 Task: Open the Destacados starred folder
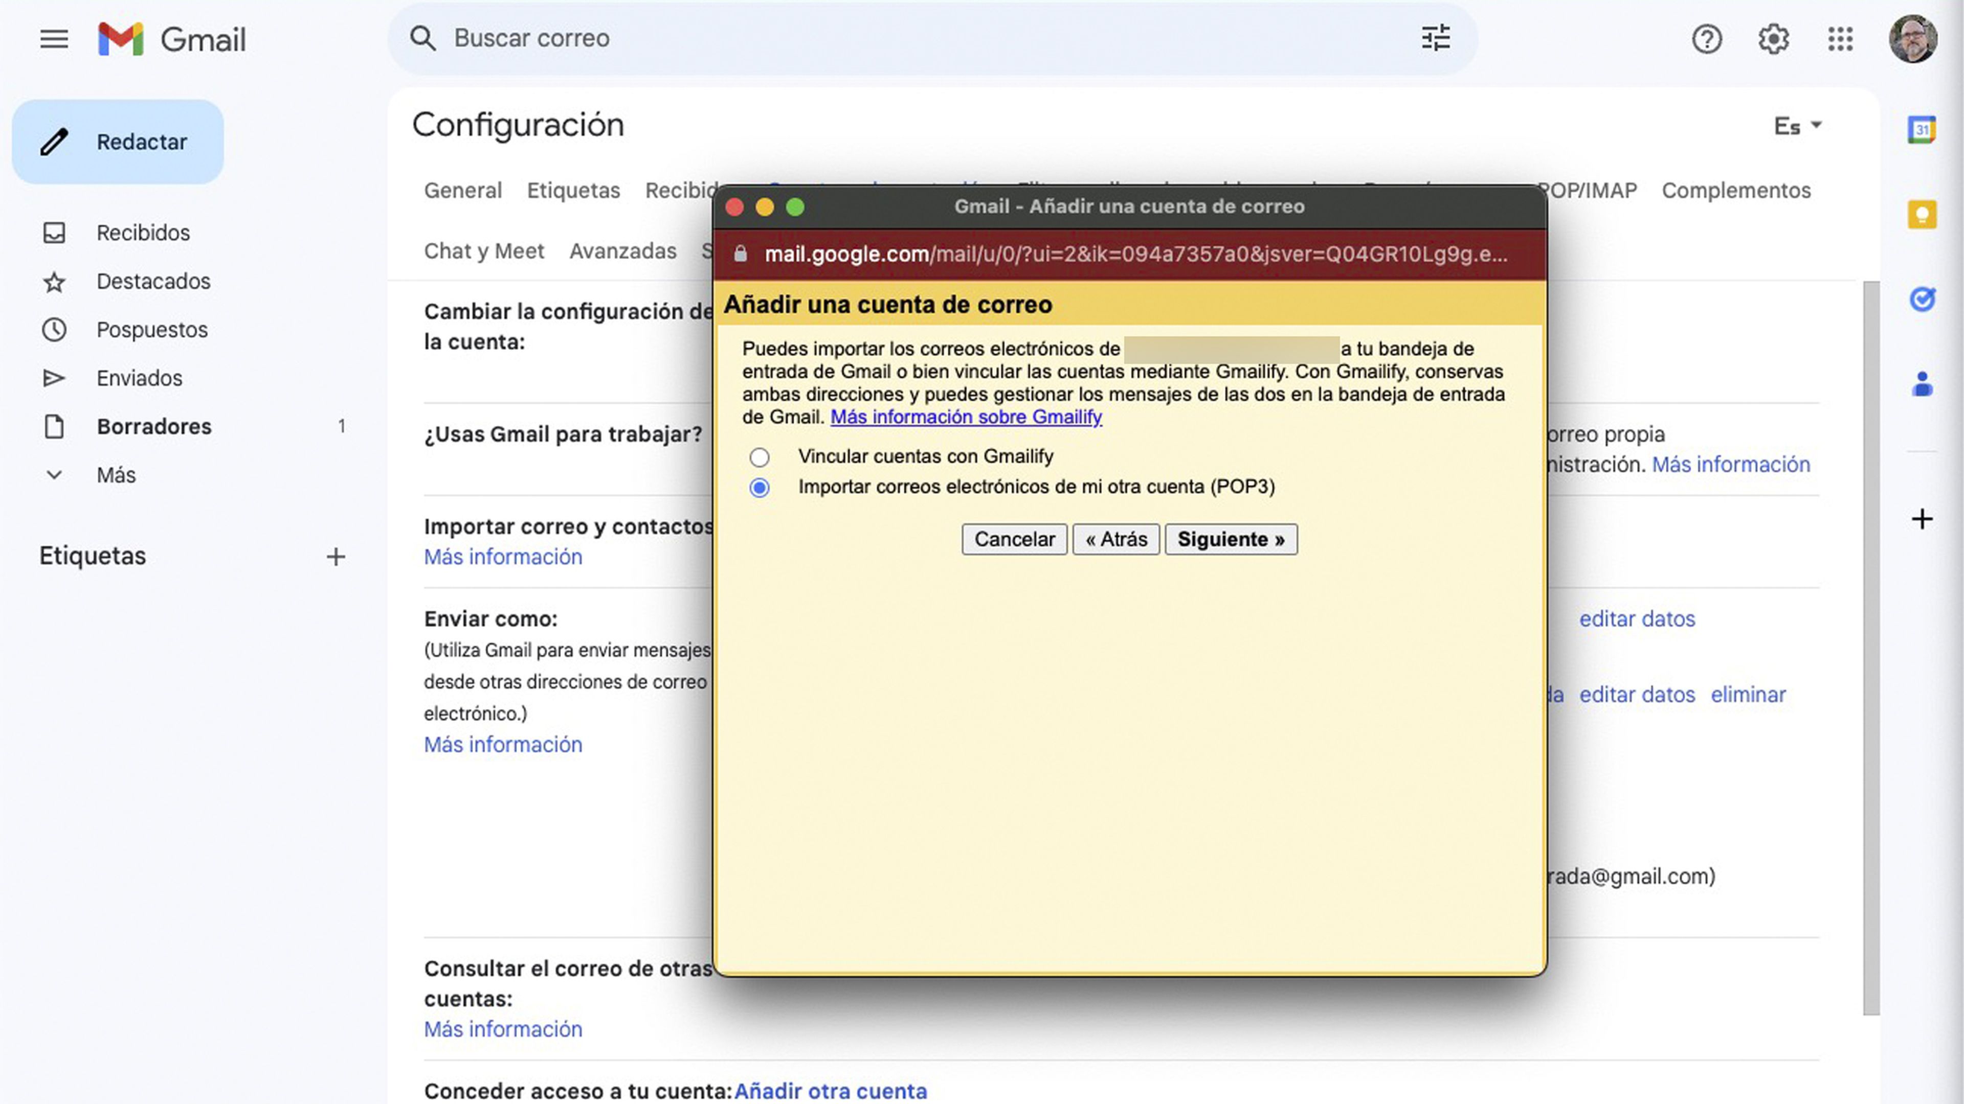coord(152,281)
